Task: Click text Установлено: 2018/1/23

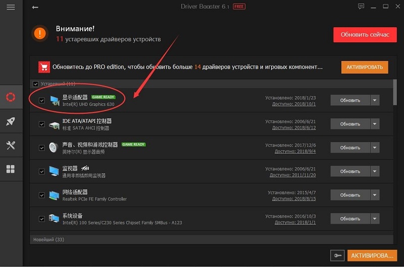Action: point(291,98)
